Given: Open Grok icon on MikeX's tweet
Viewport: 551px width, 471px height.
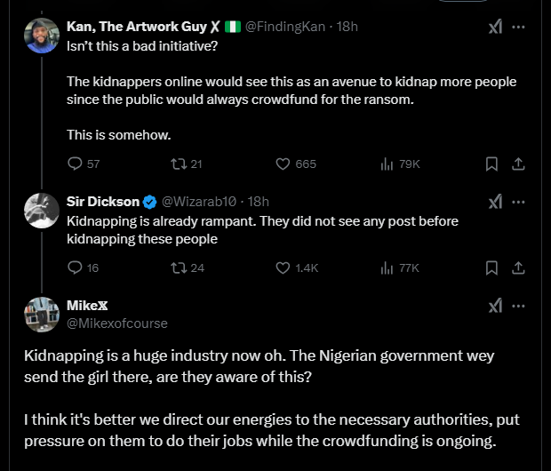Looking at the screenshot, I should [495, 306].
